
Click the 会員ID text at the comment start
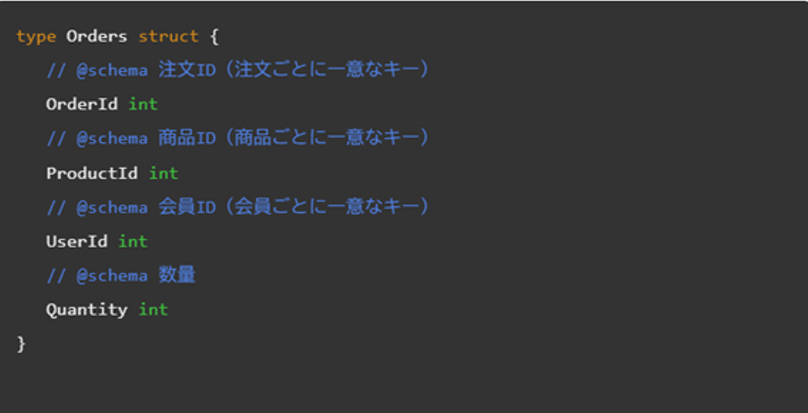click(x=187, y=207)
